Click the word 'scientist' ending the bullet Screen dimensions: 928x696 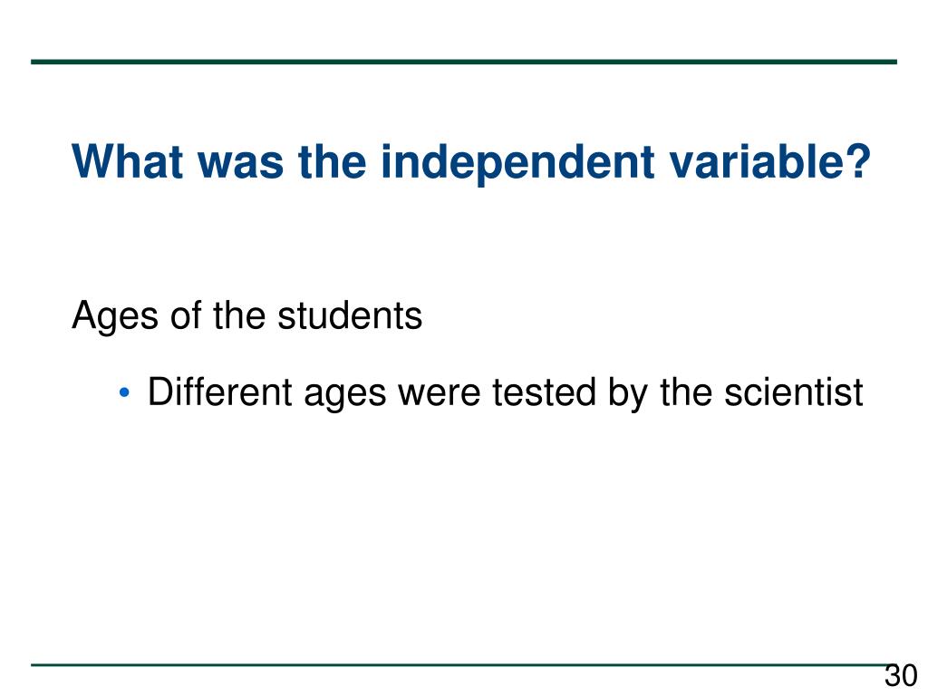tap(794, 391)
